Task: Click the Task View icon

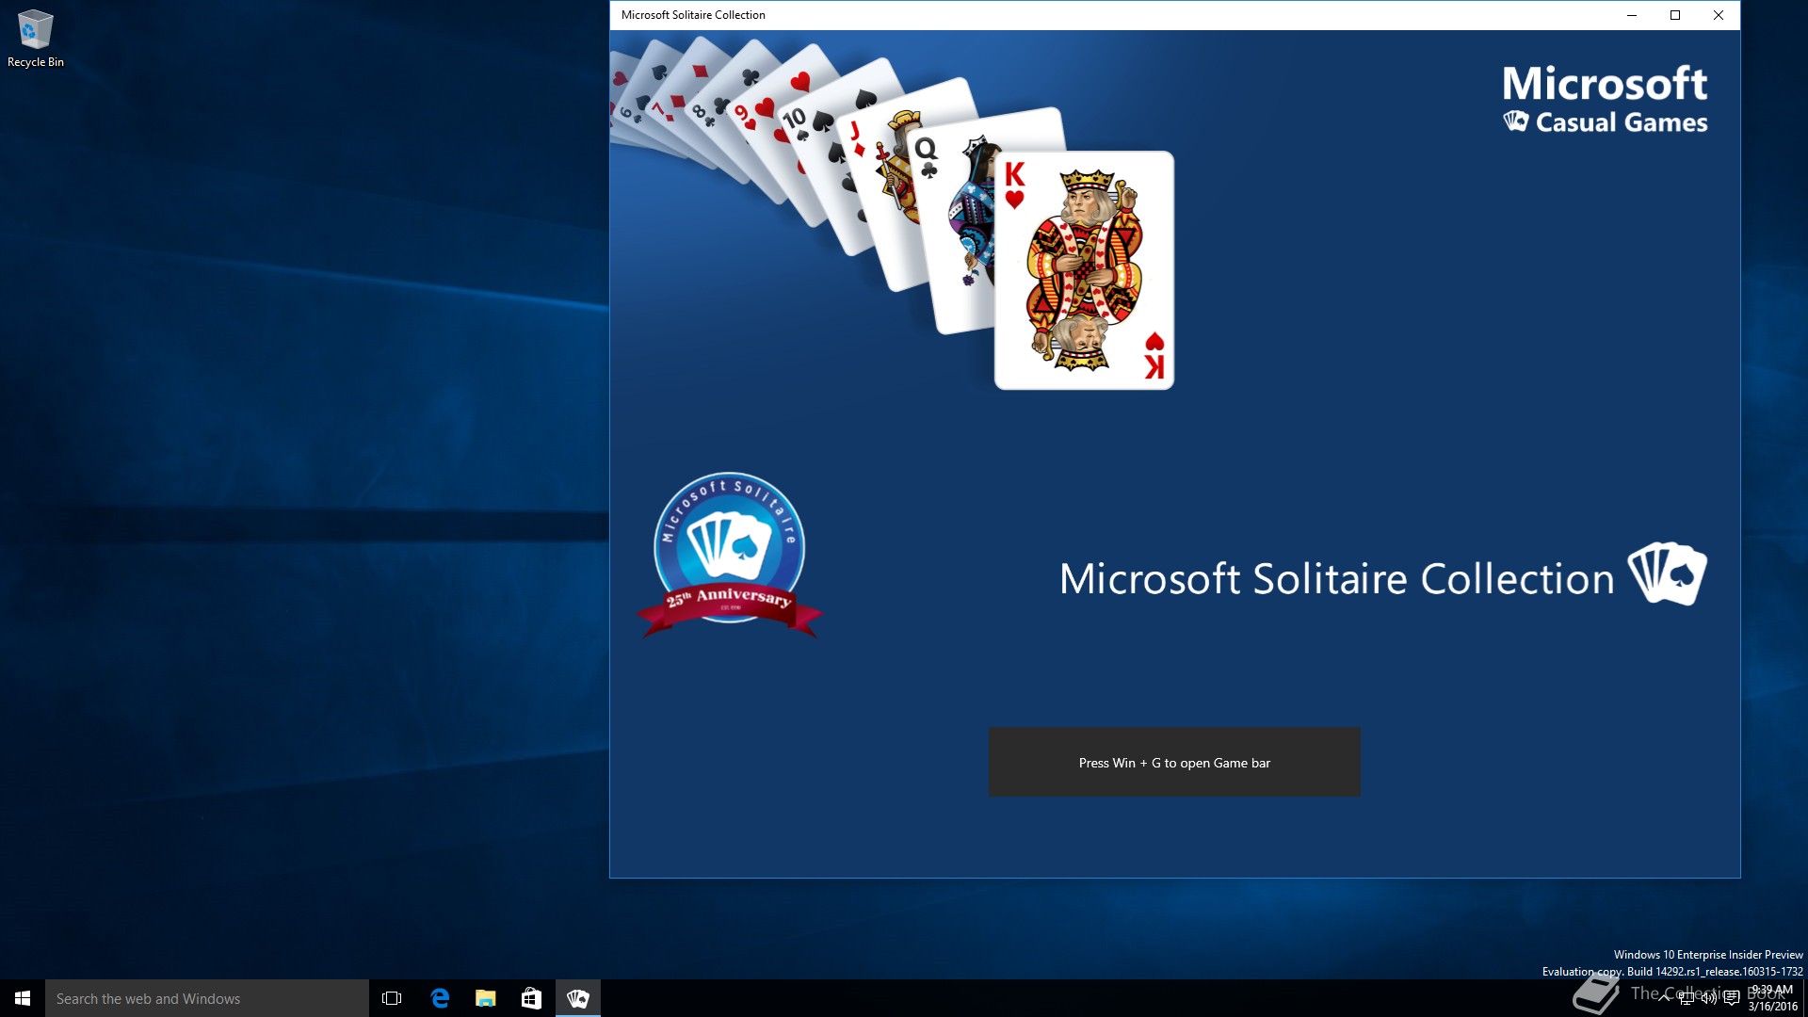Action: pos(392,998)
